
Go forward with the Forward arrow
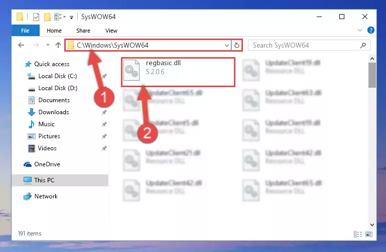pyautogui.click(x=36, y=45)
